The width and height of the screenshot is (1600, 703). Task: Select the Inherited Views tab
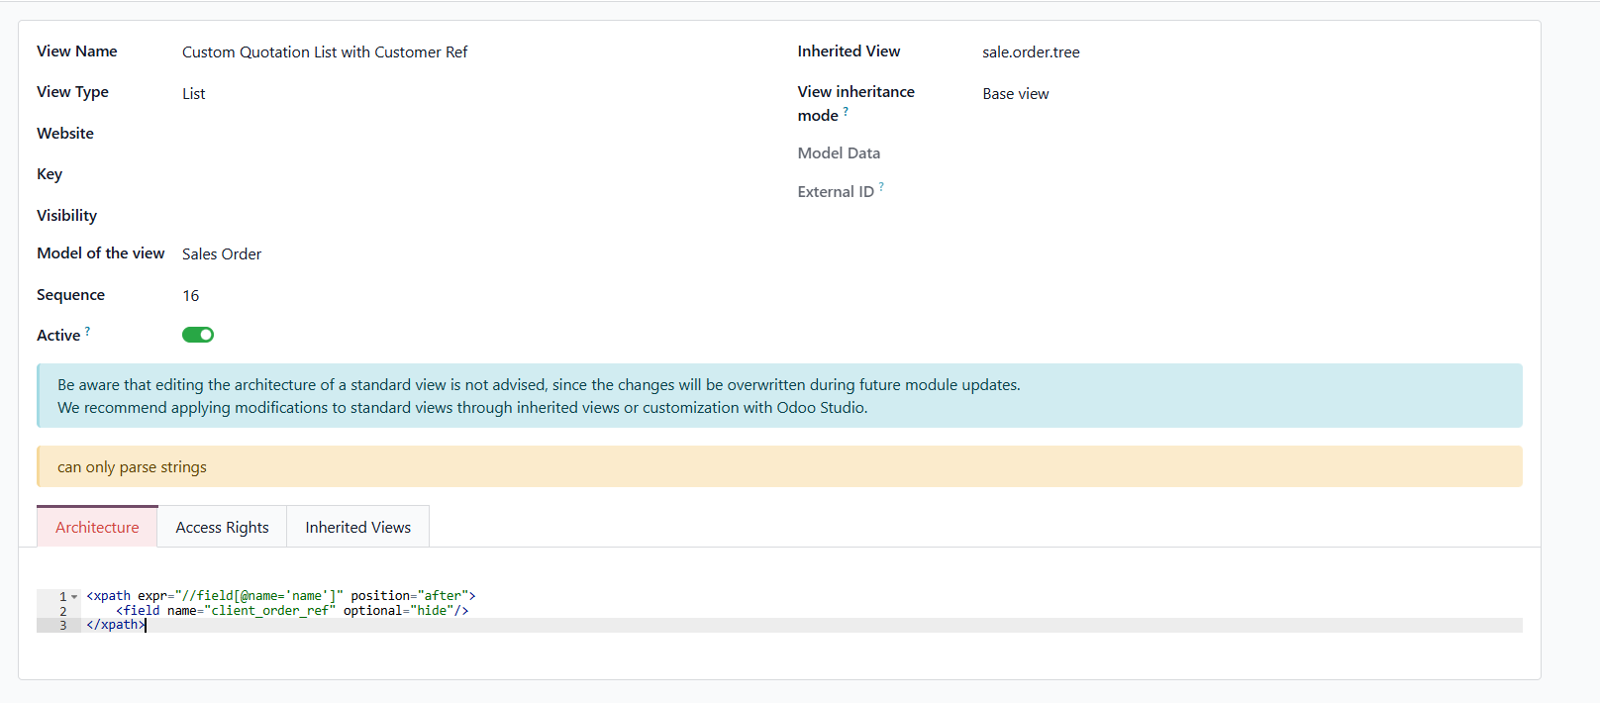[357, 528]
